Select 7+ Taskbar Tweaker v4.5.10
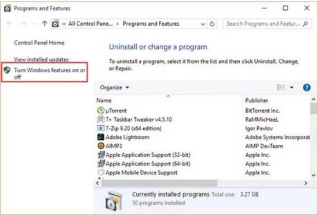 click(139, 119)
